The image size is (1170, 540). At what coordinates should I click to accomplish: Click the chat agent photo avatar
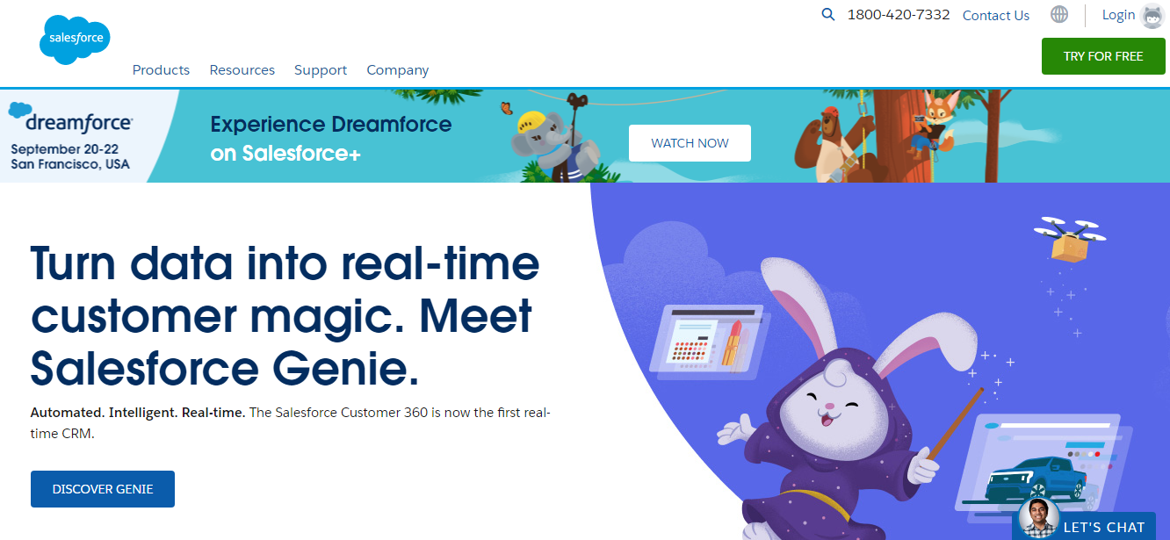pos(1037,518)
